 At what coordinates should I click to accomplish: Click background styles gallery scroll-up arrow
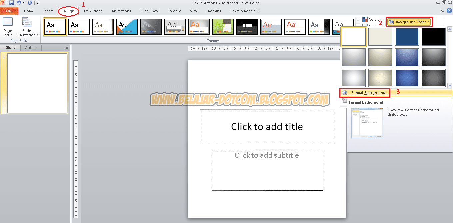click(x=450, y=29)
